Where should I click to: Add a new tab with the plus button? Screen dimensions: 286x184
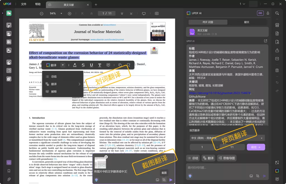(x=96, y=4)
